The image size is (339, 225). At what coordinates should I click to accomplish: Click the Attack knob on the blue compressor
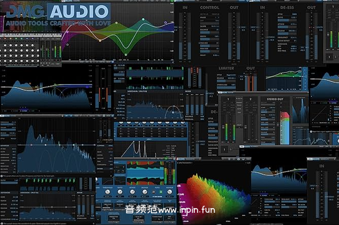[x=133, y=192]
